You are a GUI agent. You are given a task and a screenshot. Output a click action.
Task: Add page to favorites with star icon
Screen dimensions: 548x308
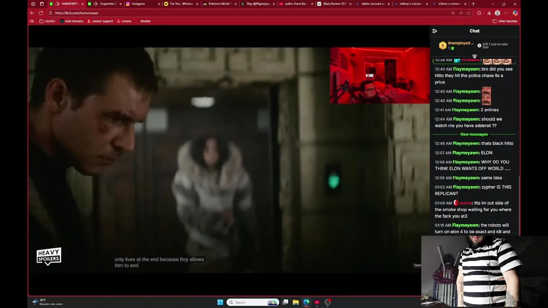click(468, 13)
